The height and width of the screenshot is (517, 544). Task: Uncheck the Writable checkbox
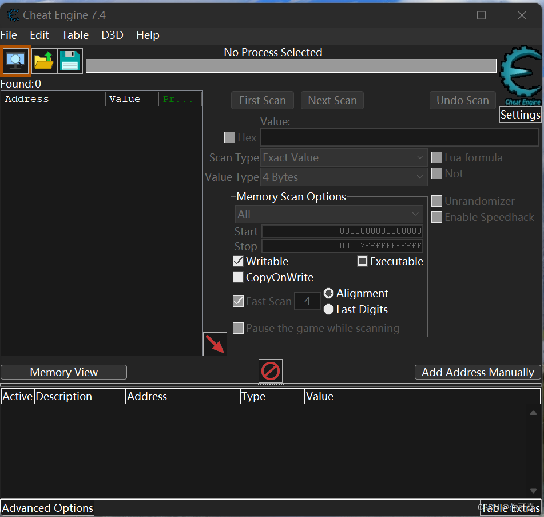(x=239, y=261)
